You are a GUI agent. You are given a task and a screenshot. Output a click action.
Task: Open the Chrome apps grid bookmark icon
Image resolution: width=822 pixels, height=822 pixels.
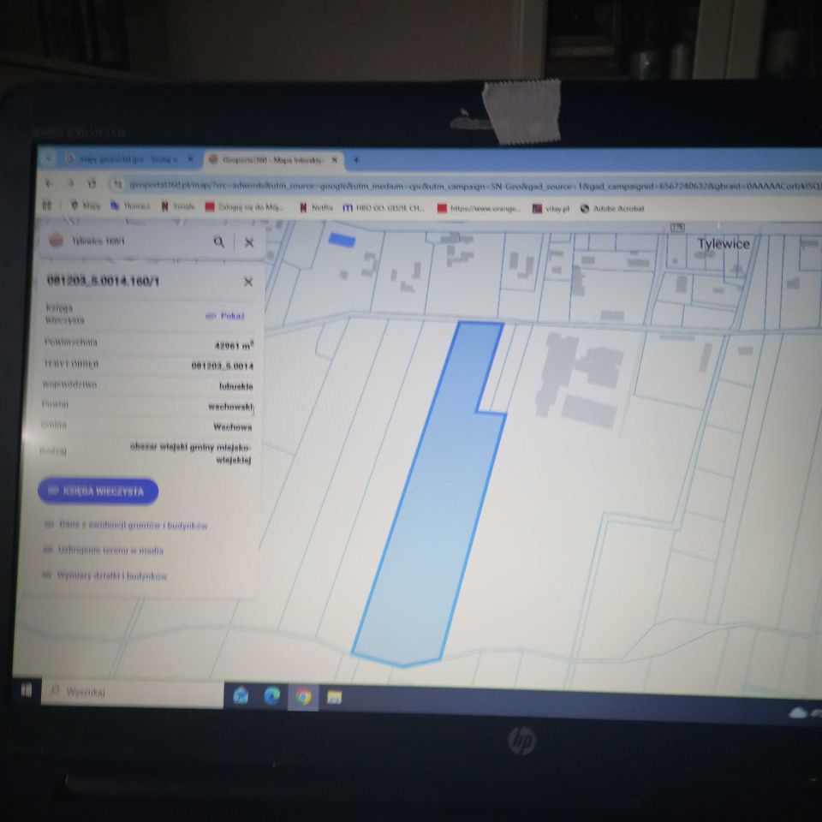46,205
